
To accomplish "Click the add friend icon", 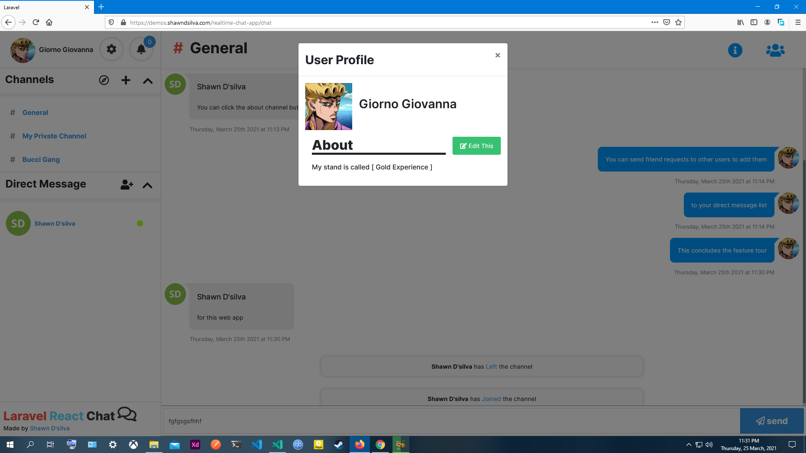I will click(126, 185).
